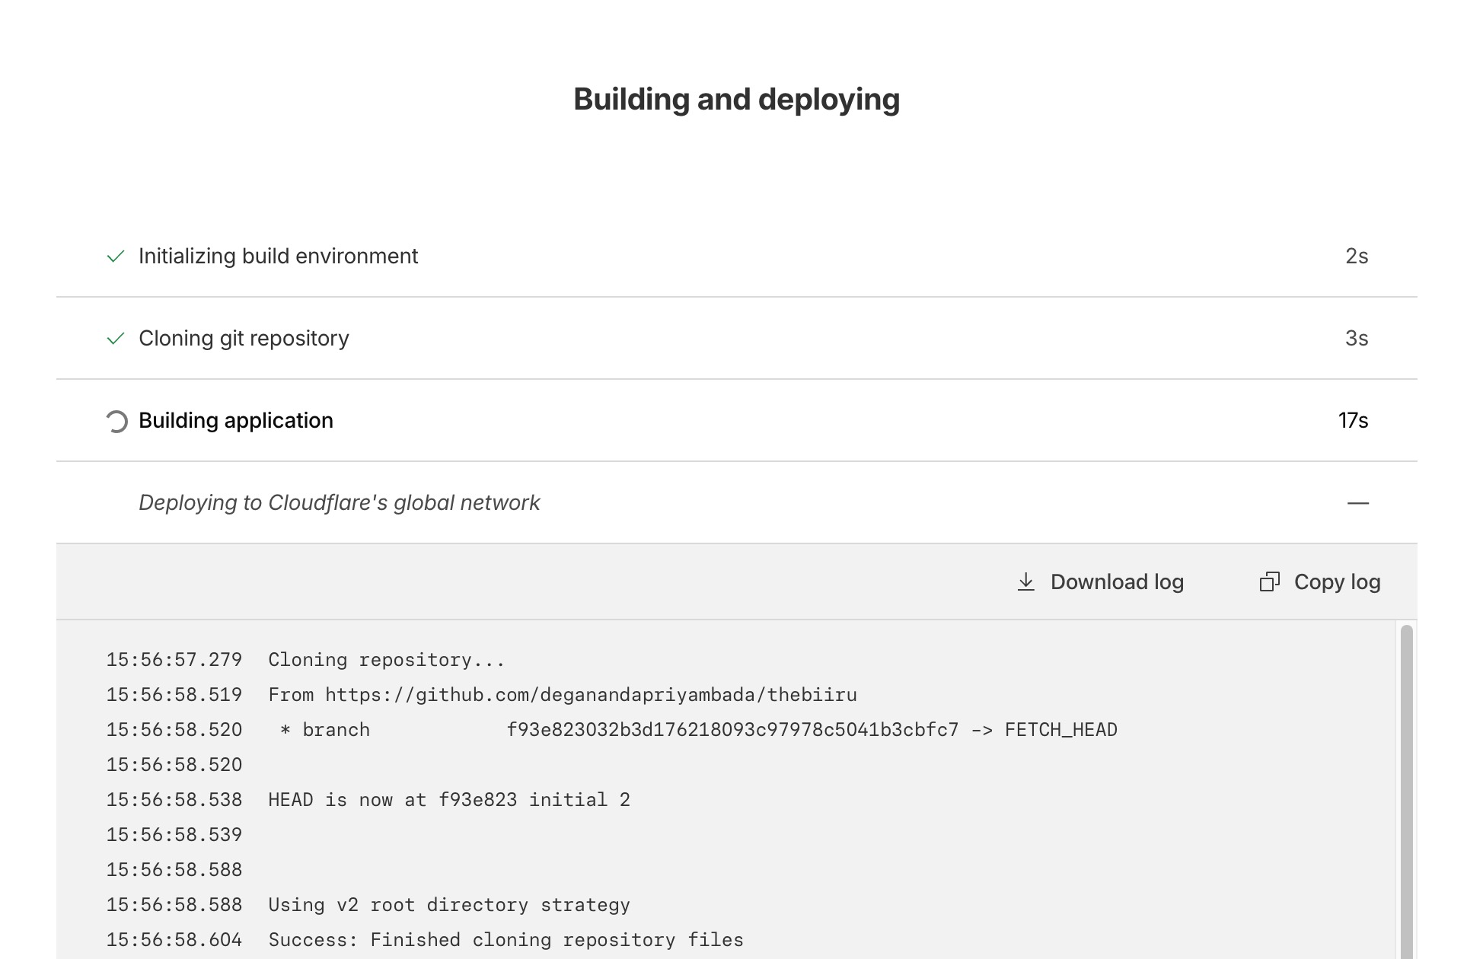Screen dimensions: 1483x959
Task: Click the Building and deploying heading
Action: click(737, 100)
